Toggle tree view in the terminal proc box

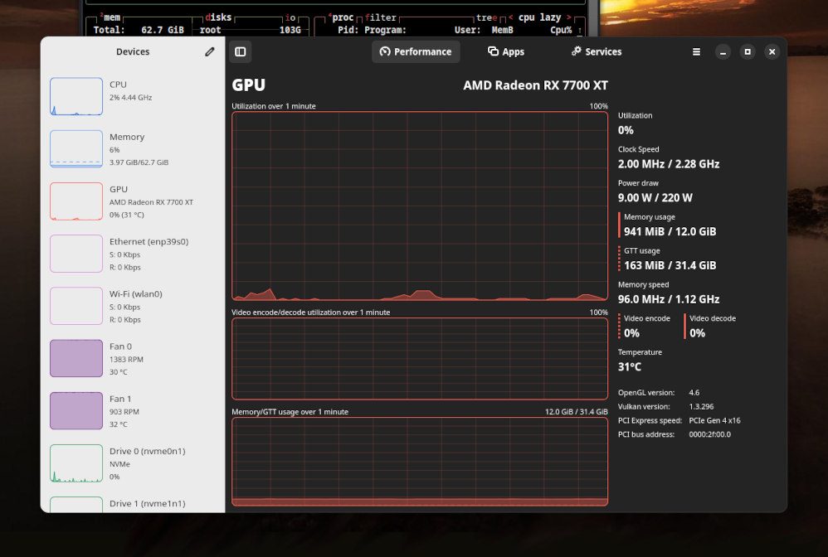(x=486, y=17)
